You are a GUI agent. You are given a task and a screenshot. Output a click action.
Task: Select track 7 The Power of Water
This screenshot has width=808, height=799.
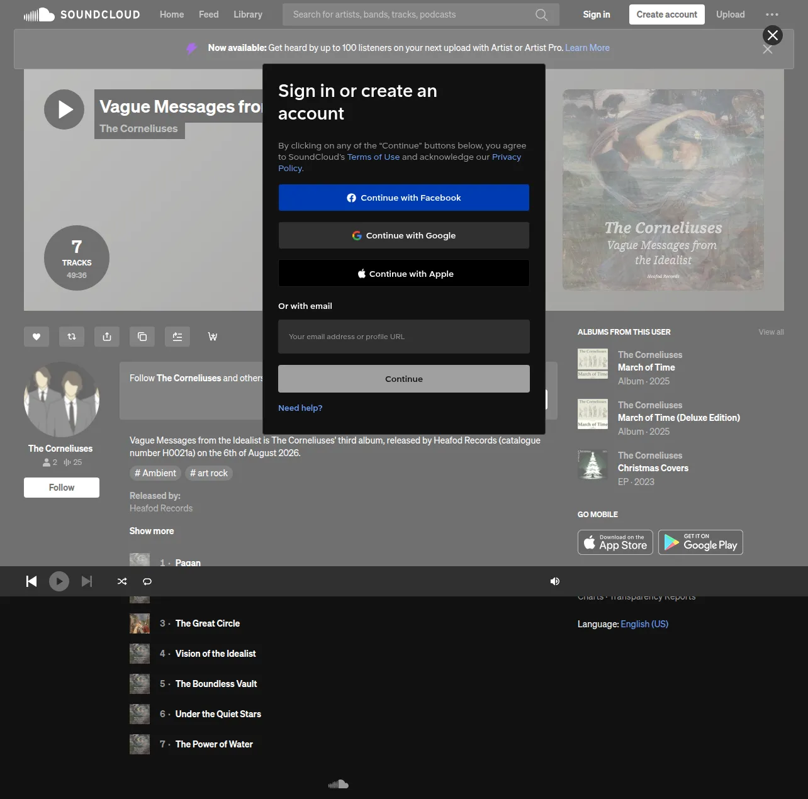(x=214, y=744)
